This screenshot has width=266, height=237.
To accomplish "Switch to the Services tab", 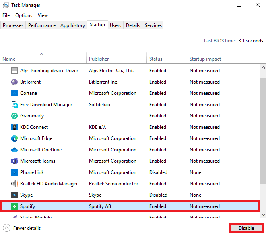I will click(153, 25).
